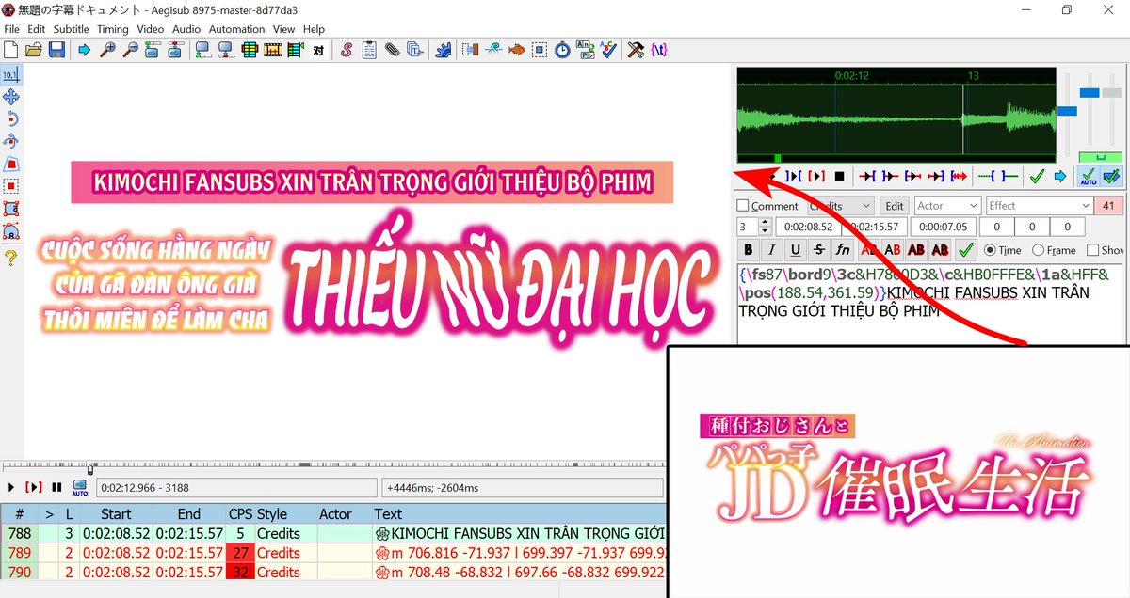Play current line in video

(34, 487)
